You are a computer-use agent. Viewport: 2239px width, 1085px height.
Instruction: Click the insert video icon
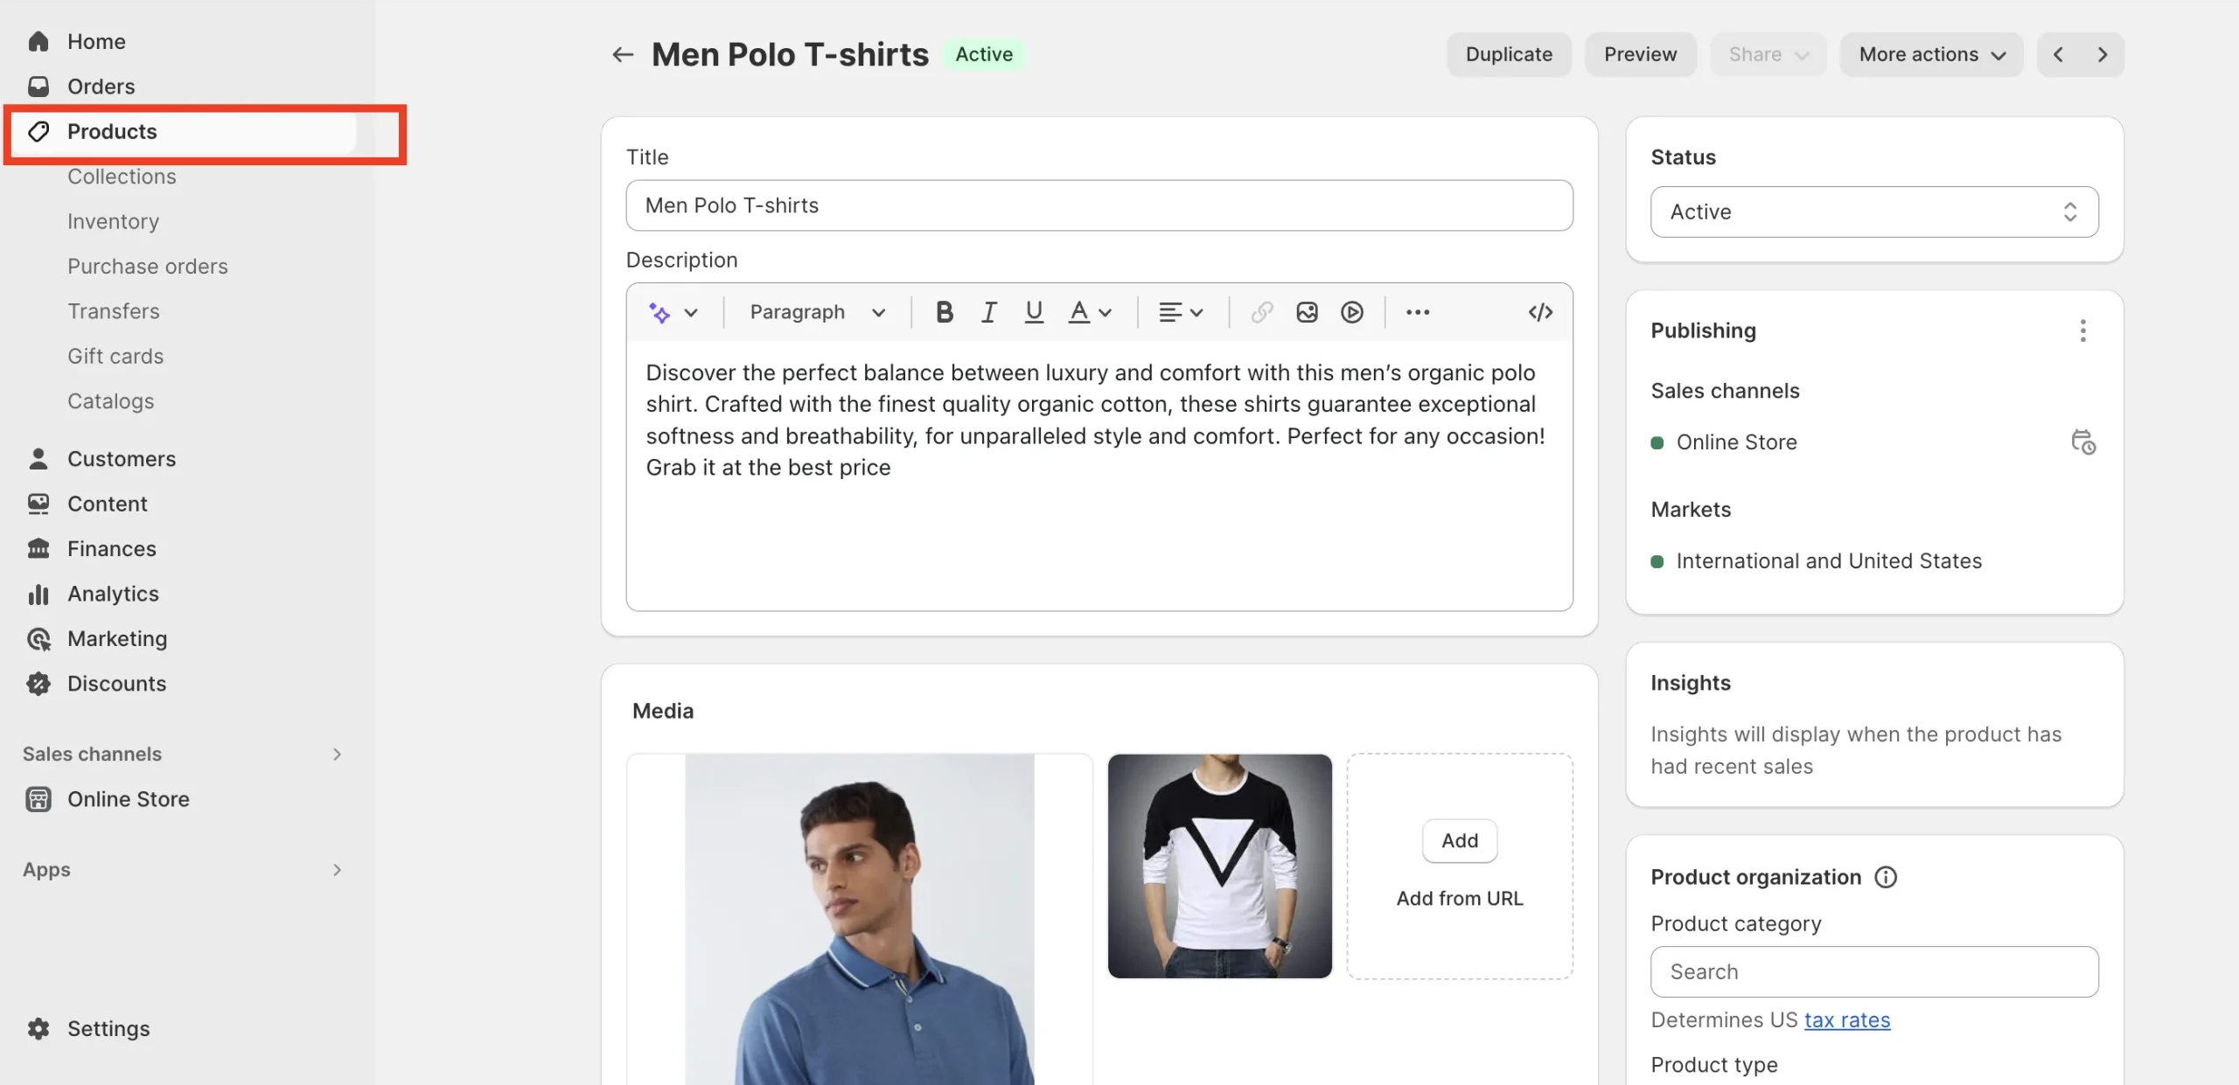coord(1352,312)
